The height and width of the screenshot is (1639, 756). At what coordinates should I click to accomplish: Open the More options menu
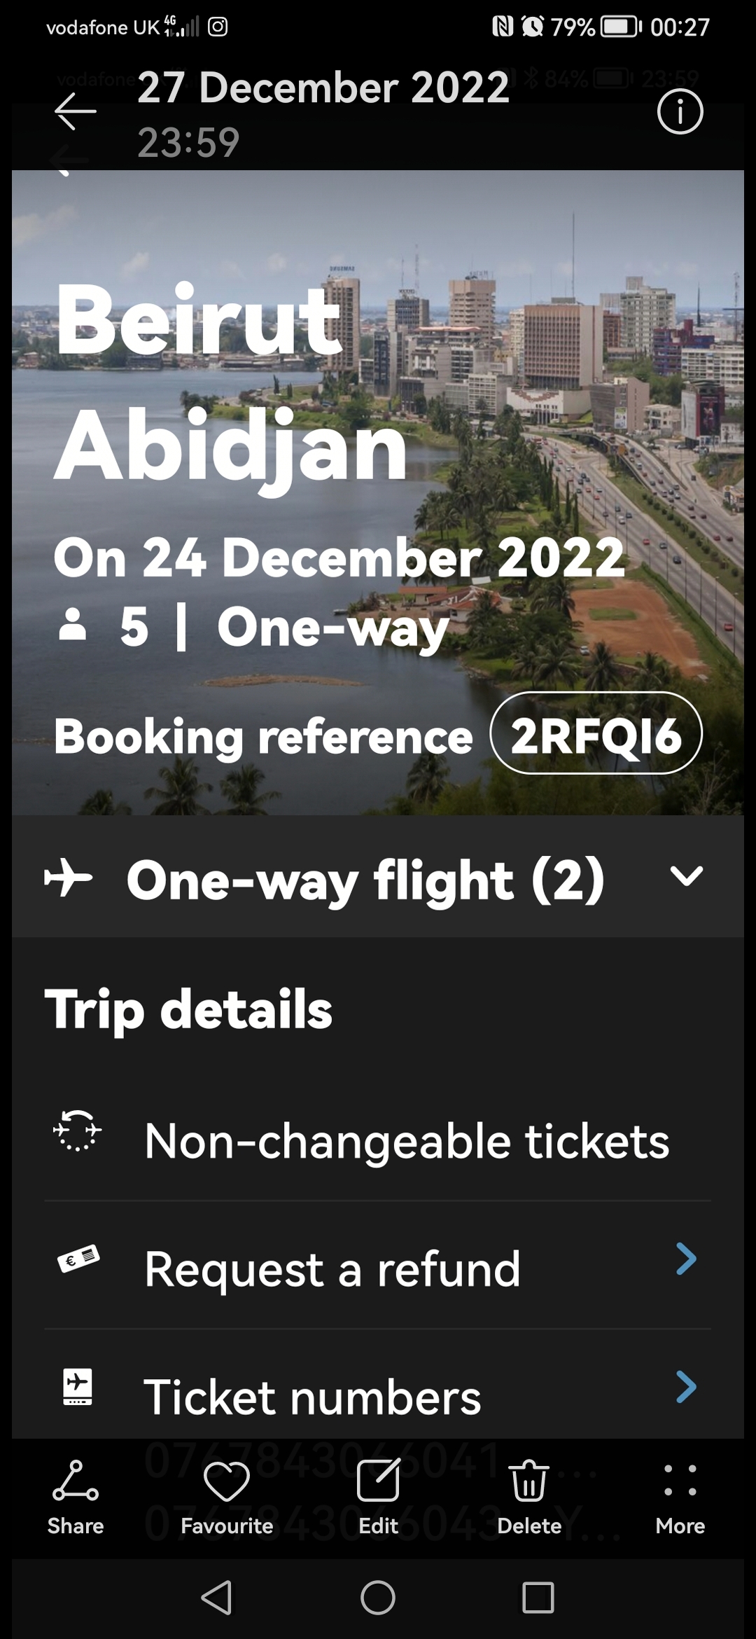[x=680, y=1491]
